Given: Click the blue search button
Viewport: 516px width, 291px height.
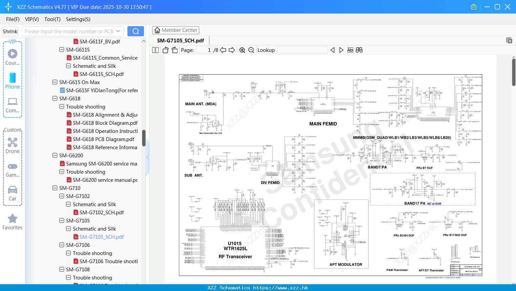Looking at the screenshot, I should coord(136,31).
